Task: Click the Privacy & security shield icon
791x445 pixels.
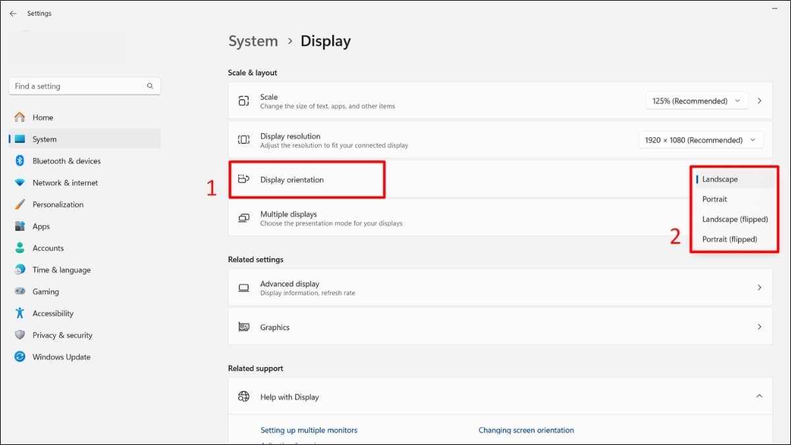Action: coord(20,335)
